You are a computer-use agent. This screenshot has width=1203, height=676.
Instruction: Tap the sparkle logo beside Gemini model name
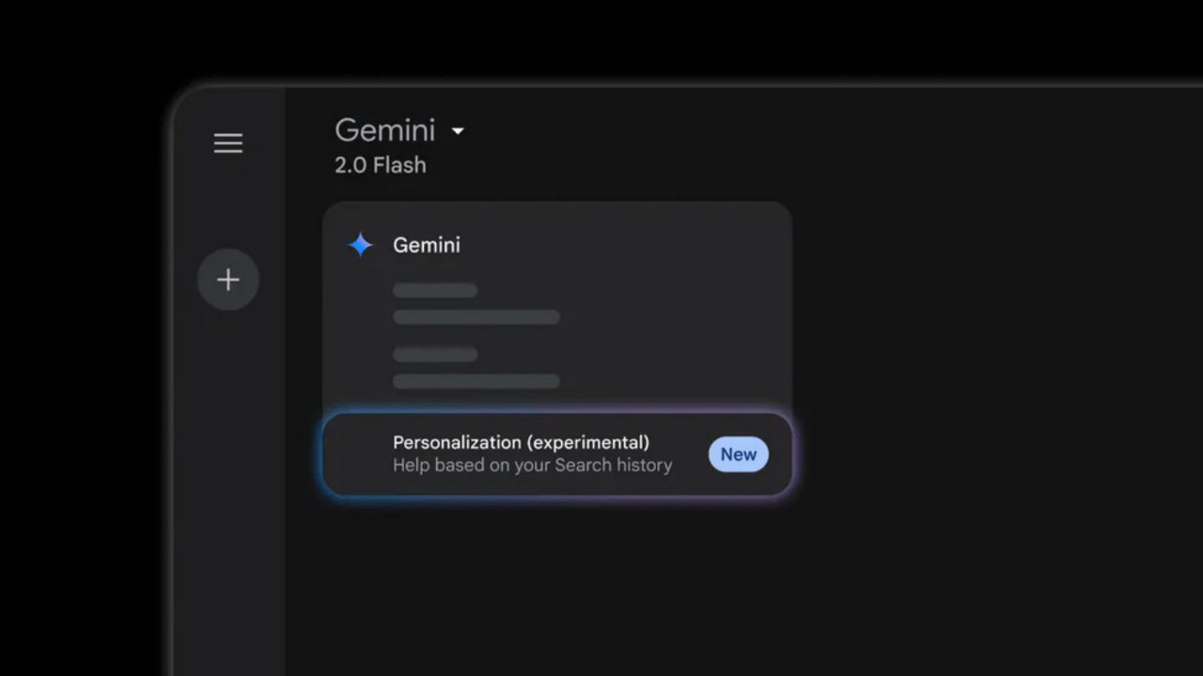pos(361,245)
